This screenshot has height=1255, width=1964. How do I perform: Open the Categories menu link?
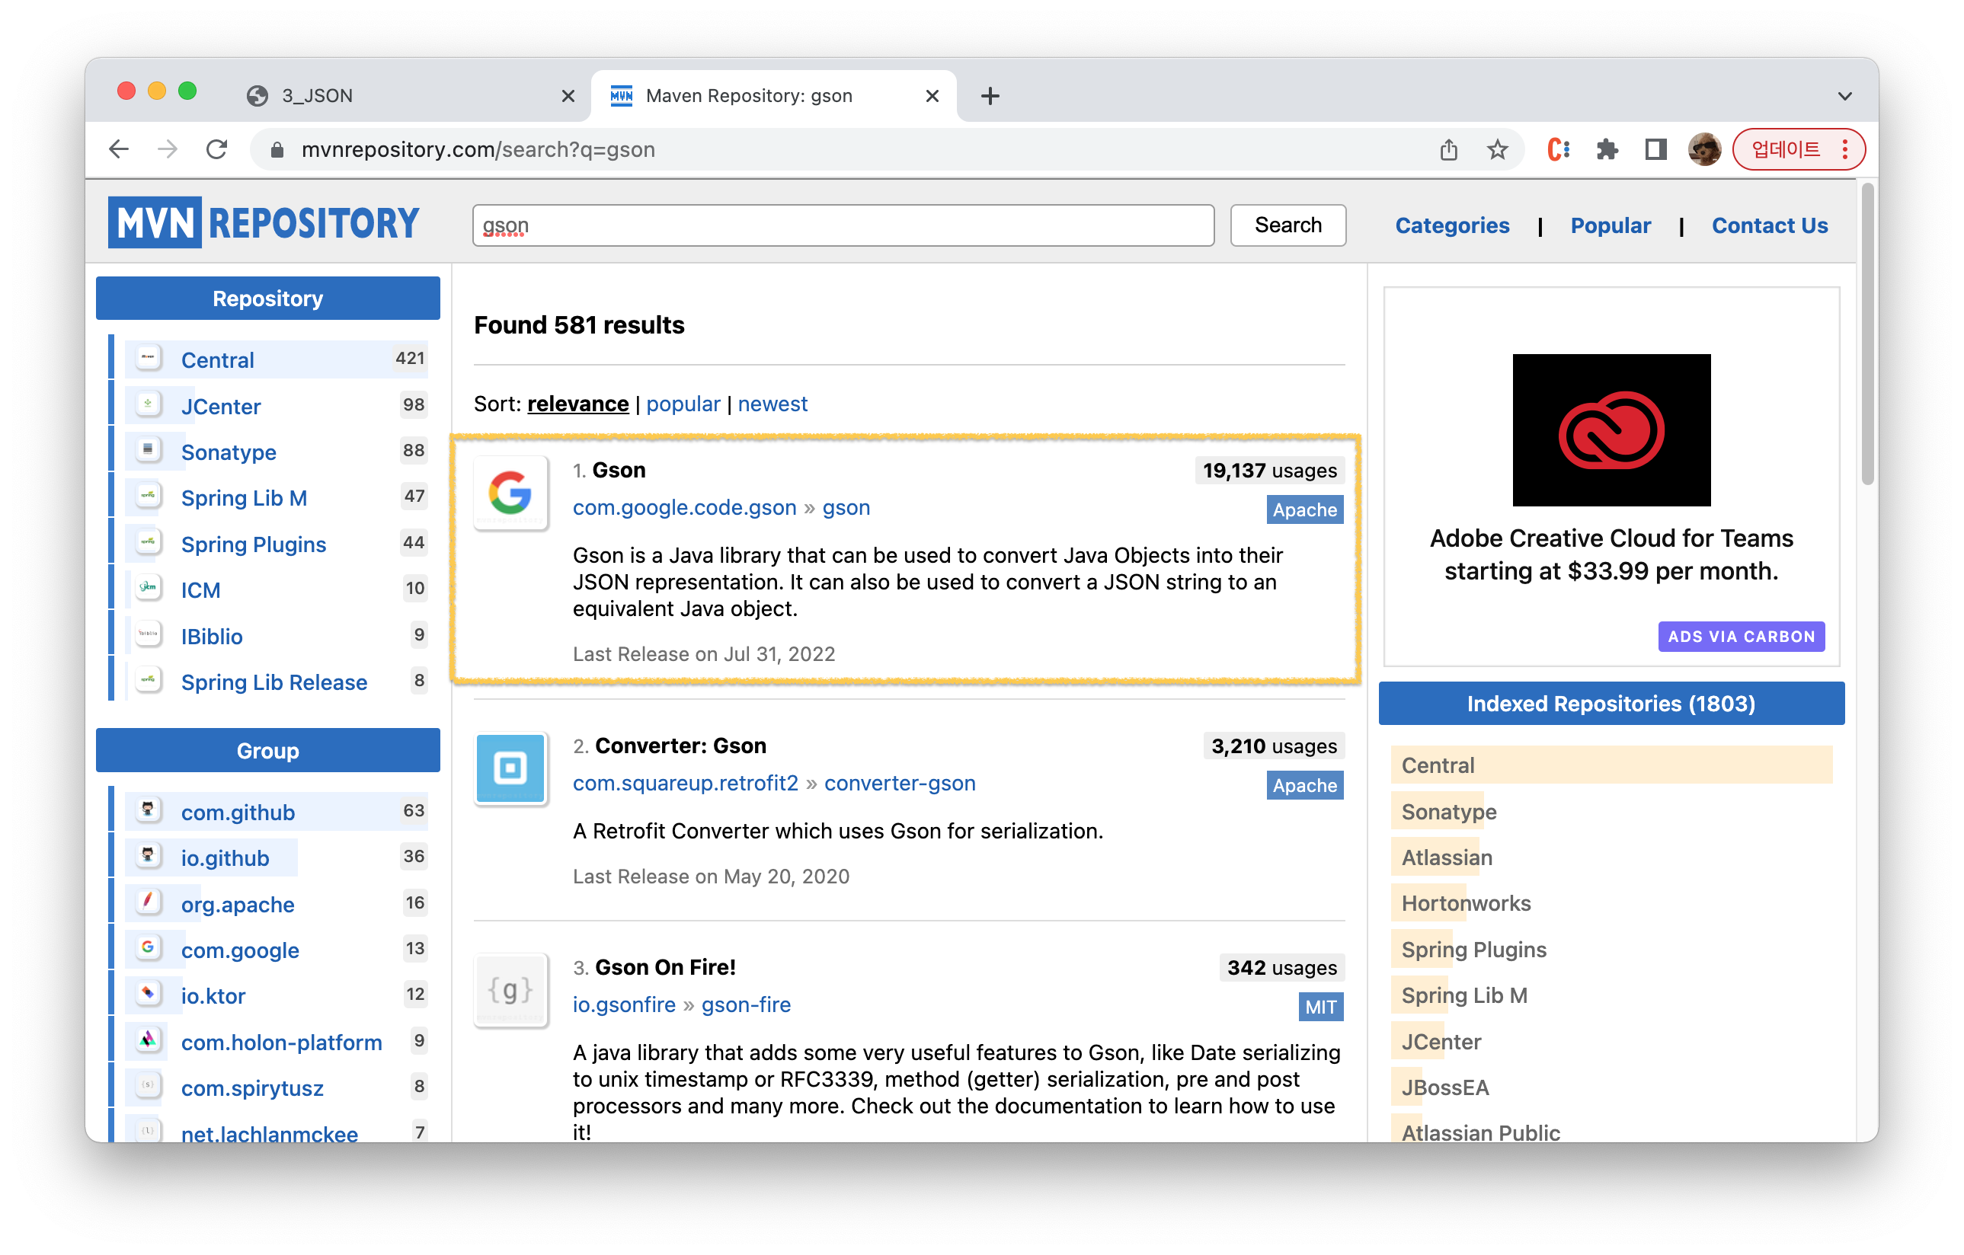click(1452, 225)
